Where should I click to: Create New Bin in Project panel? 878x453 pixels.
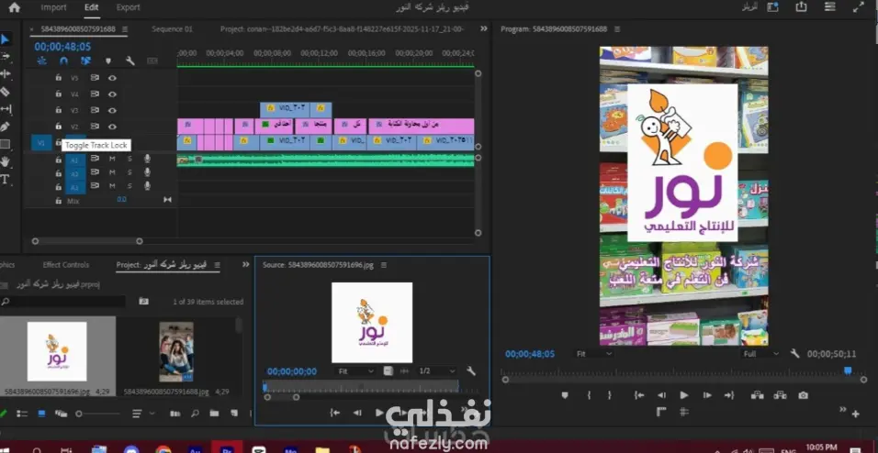(214, 414)
